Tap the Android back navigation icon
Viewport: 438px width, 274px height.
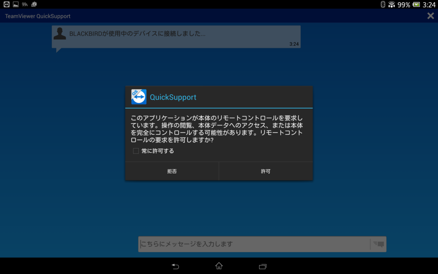tap(175, 266)
